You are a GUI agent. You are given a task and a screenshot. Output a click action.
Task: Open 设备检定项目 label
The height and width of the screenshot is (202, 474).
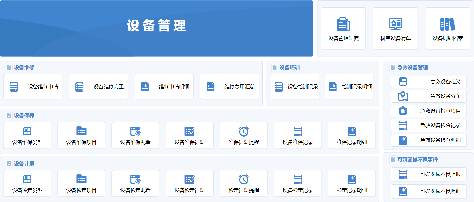pos(81,191)
